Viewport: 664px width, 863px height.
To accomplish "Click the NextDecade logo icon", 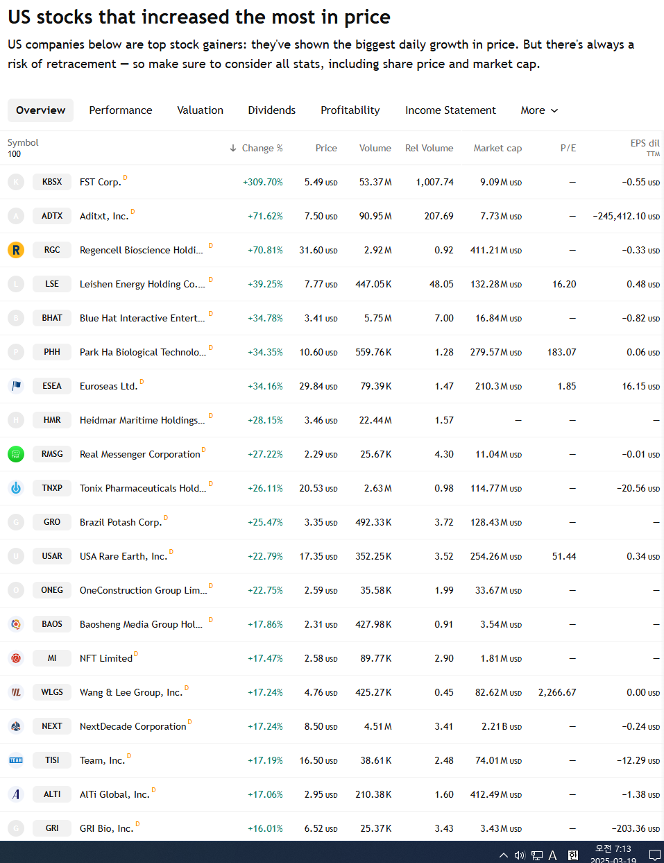I will point(16,726).
